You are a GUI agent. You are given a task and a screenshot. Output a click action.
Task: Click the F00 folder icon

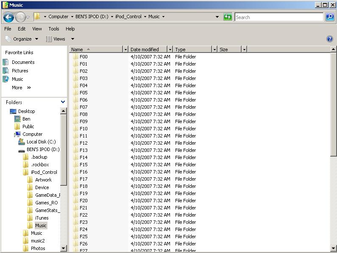coord(75,57)
